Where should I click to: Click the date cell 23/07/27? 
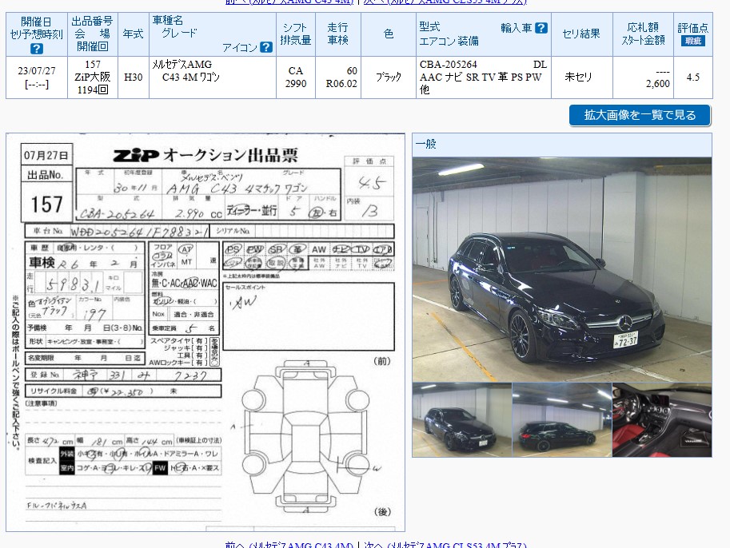pyautogui.click(x=36, y=71)
